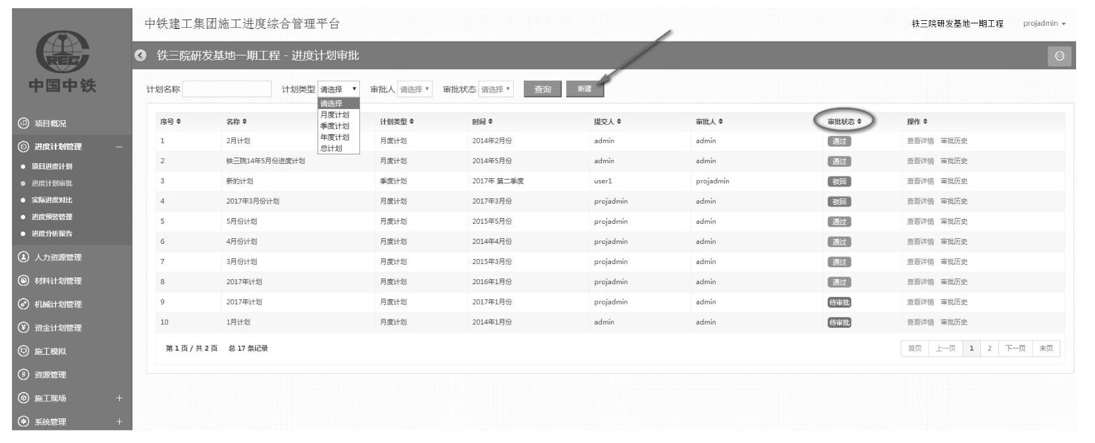Open 资金计划管理 sidebar item
1095x443 pixels.
point(58,328)
